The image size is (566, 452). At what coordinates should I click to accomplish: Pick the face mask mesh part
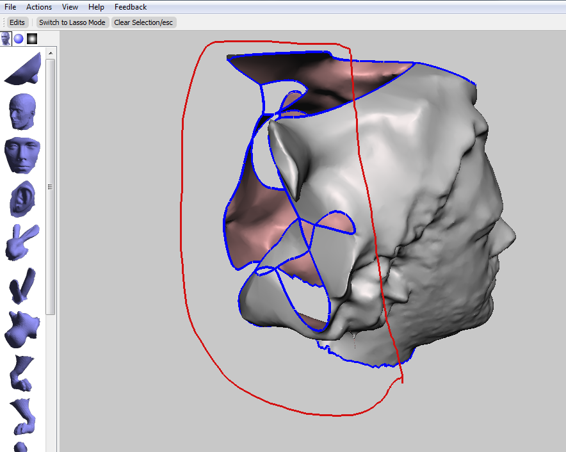click(x=22, y=155)
